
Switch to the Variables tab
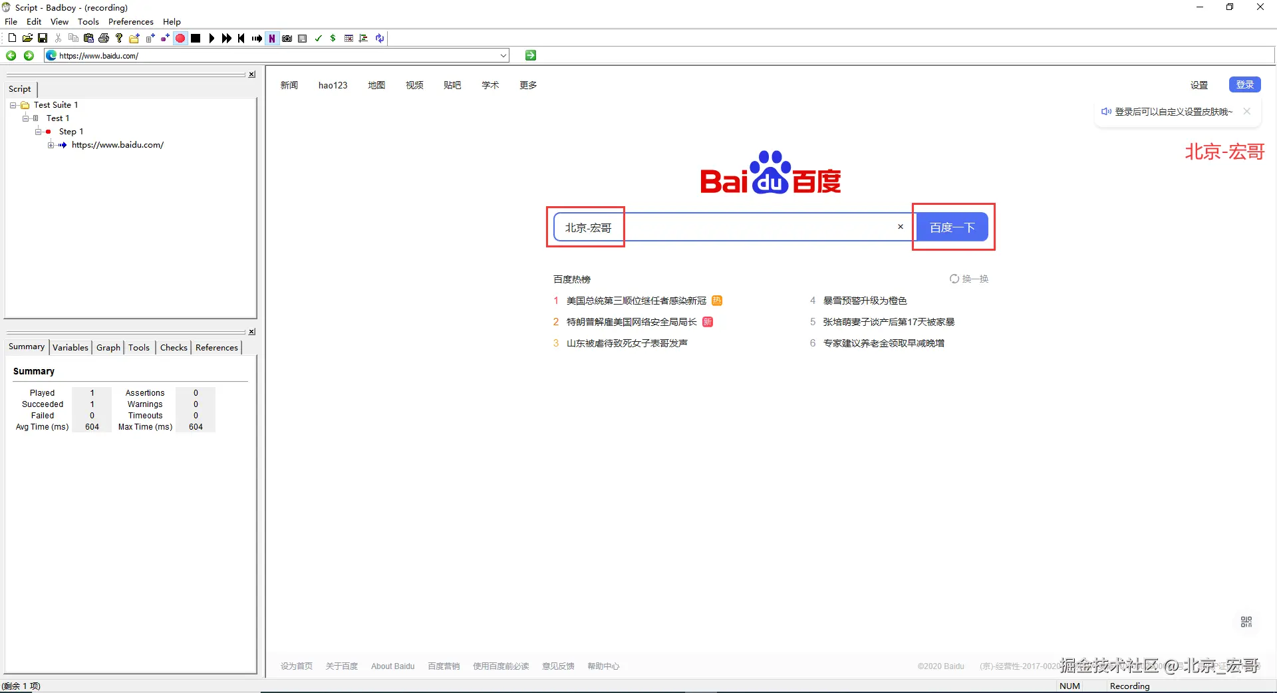(71, 348)
